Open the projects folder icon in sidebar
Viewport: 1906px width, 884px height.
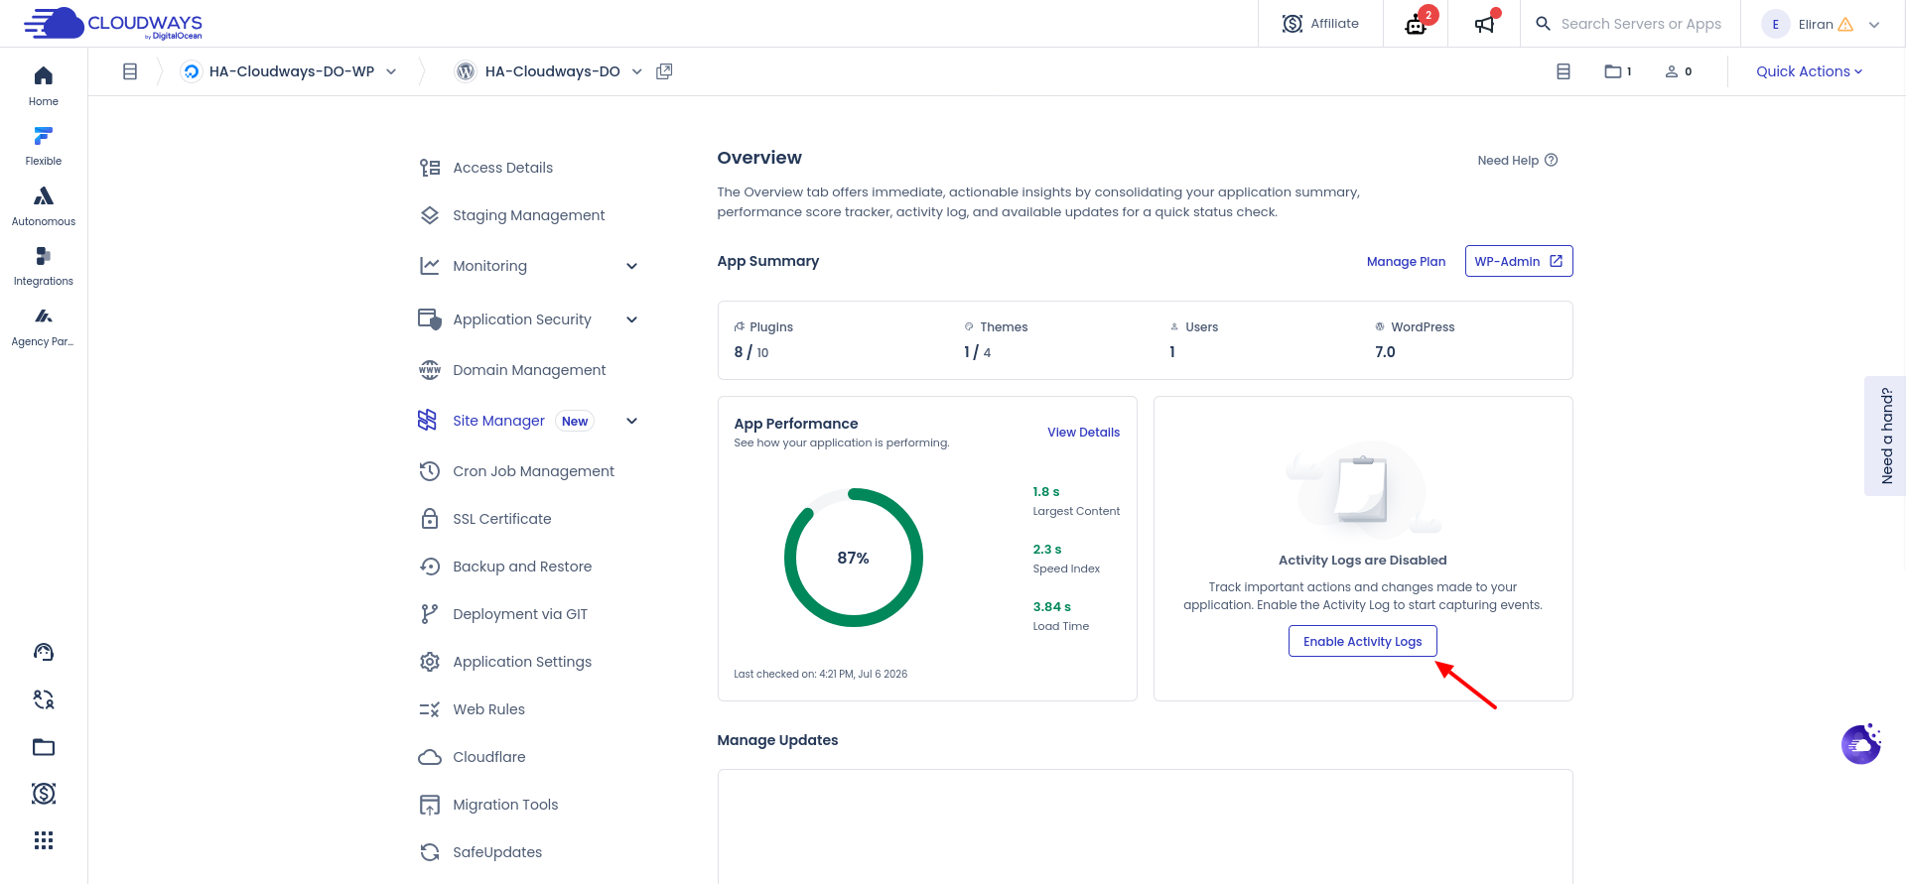point(44,747)
